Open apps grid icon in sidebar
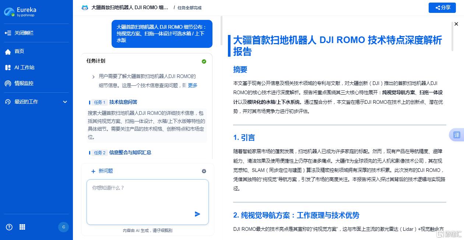This screenshot has height=240, width=464. [22, 227]
